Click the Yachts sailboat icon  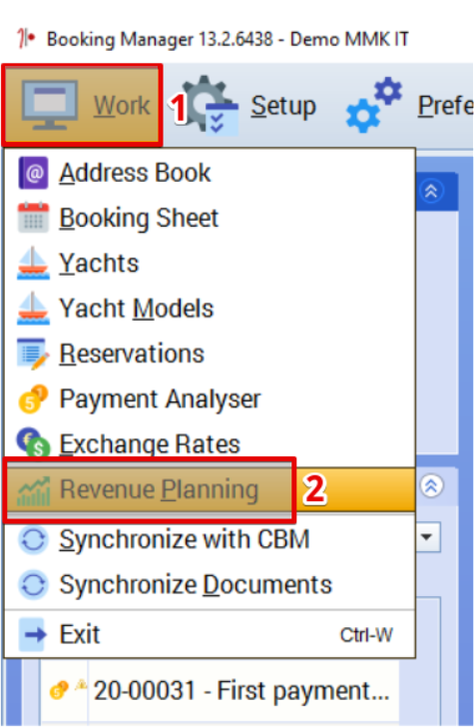click(33, 263)
